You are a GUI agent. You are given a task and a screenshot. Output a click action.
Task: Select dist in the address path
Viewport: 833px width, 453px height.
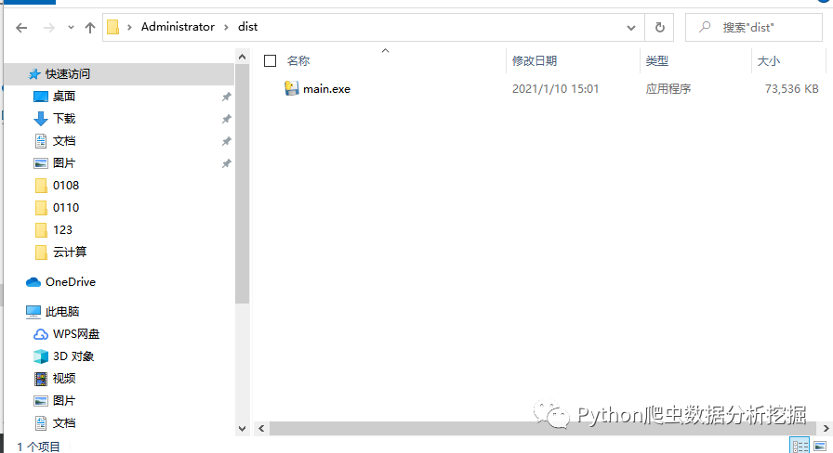point(247,27)
